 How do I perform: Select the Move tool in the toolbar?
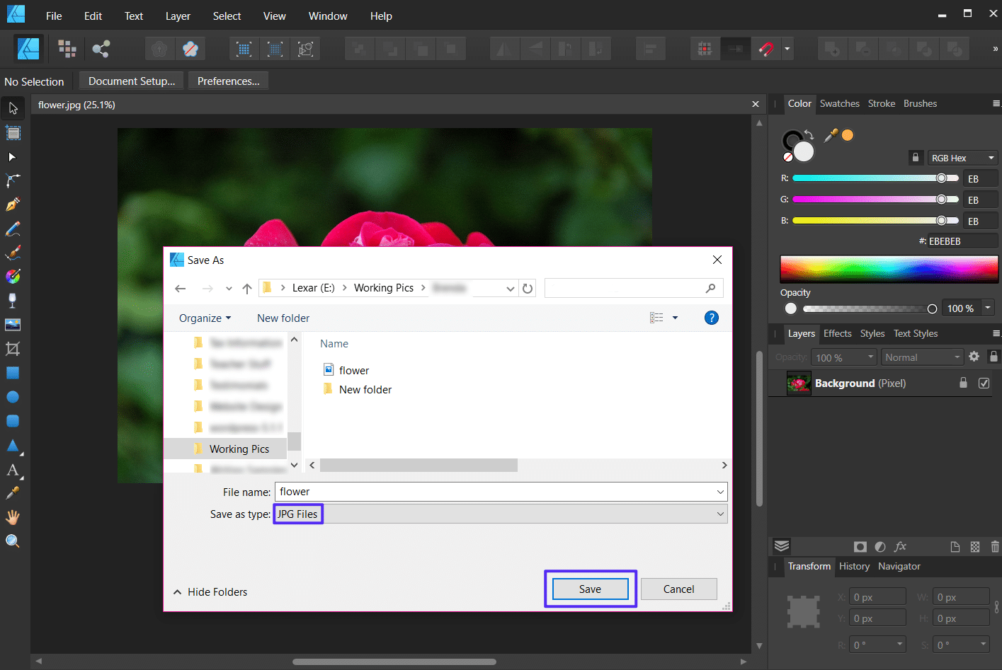[x=13, y=108]
